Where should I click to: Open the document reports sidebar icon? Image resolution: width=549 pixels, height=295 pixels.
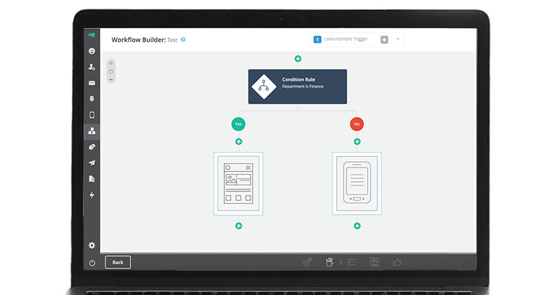(92, 179)
